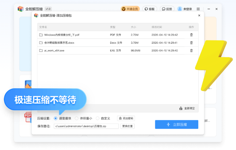Open 客服 support in main window
This screenshot has height=150, width=236.
tap(150, 9)
